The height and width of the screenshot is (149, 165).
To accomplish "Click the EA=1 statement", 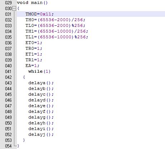I will (x=32, y=66).
